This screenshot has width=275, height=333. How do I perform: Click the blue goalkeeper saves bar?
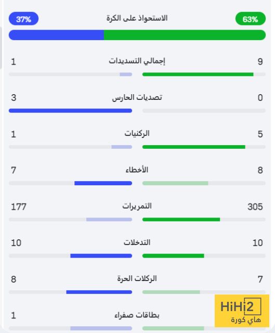(71, 111)
